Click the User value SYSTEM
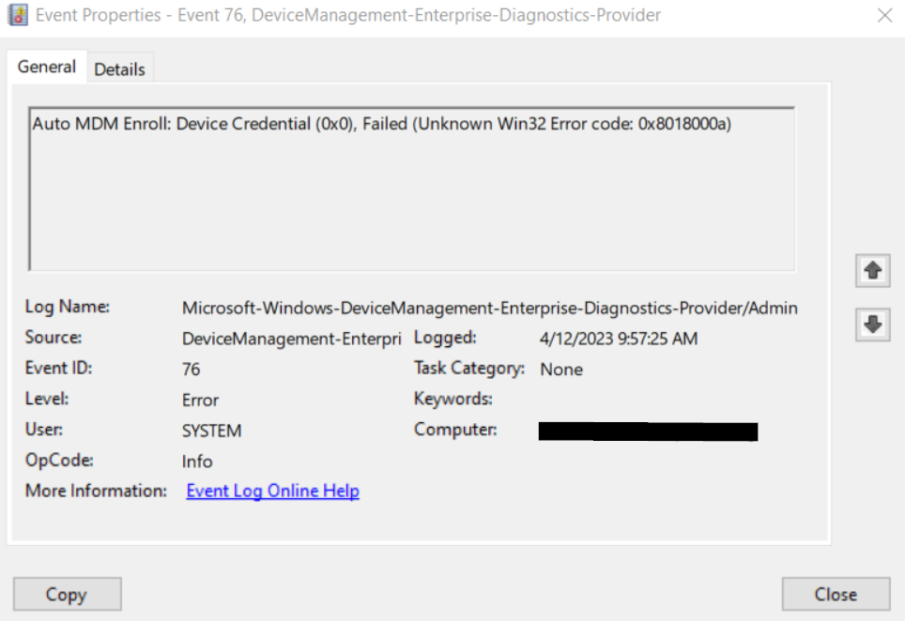905x621 pixels. 211,431
